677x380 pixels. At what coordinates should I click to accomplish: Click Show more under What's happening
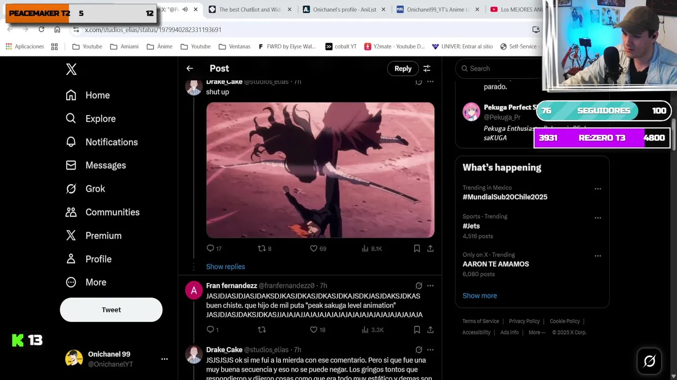click(x=479, y=296)
